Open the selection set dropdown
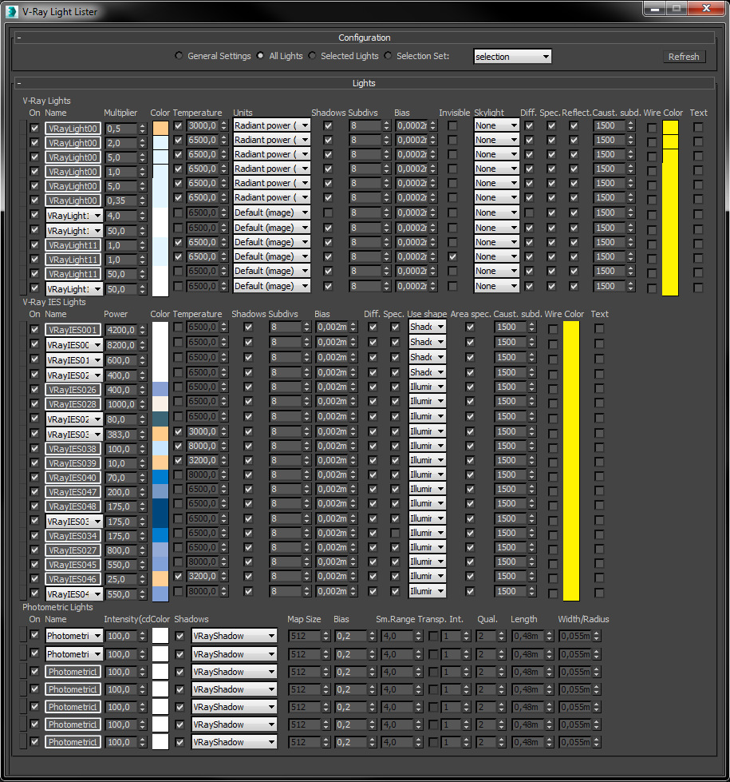This screenshot has height=782, width=730. tap(512, 57)
